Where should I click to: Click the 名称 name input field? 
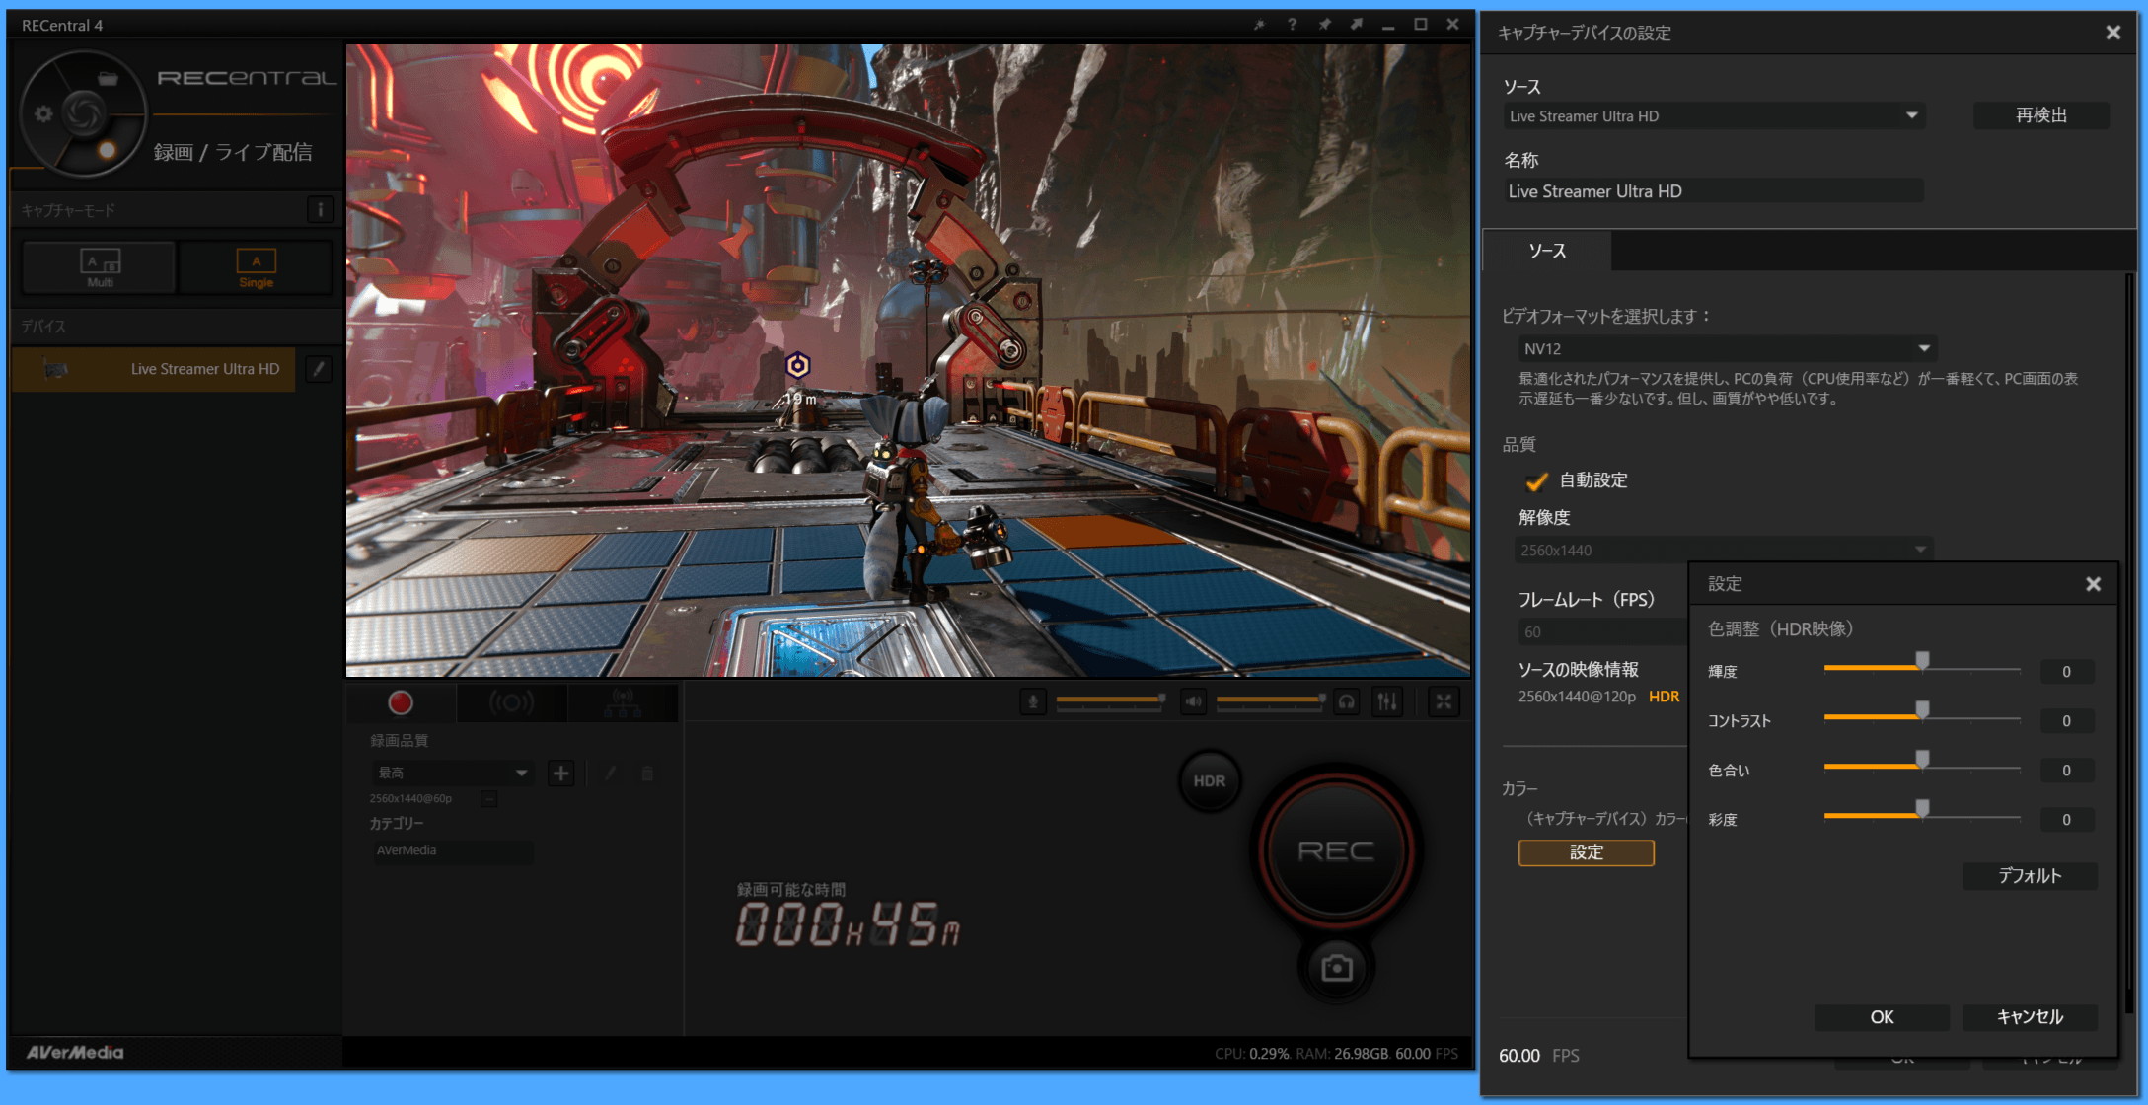pyautogui.click(x=1714, y=191)
